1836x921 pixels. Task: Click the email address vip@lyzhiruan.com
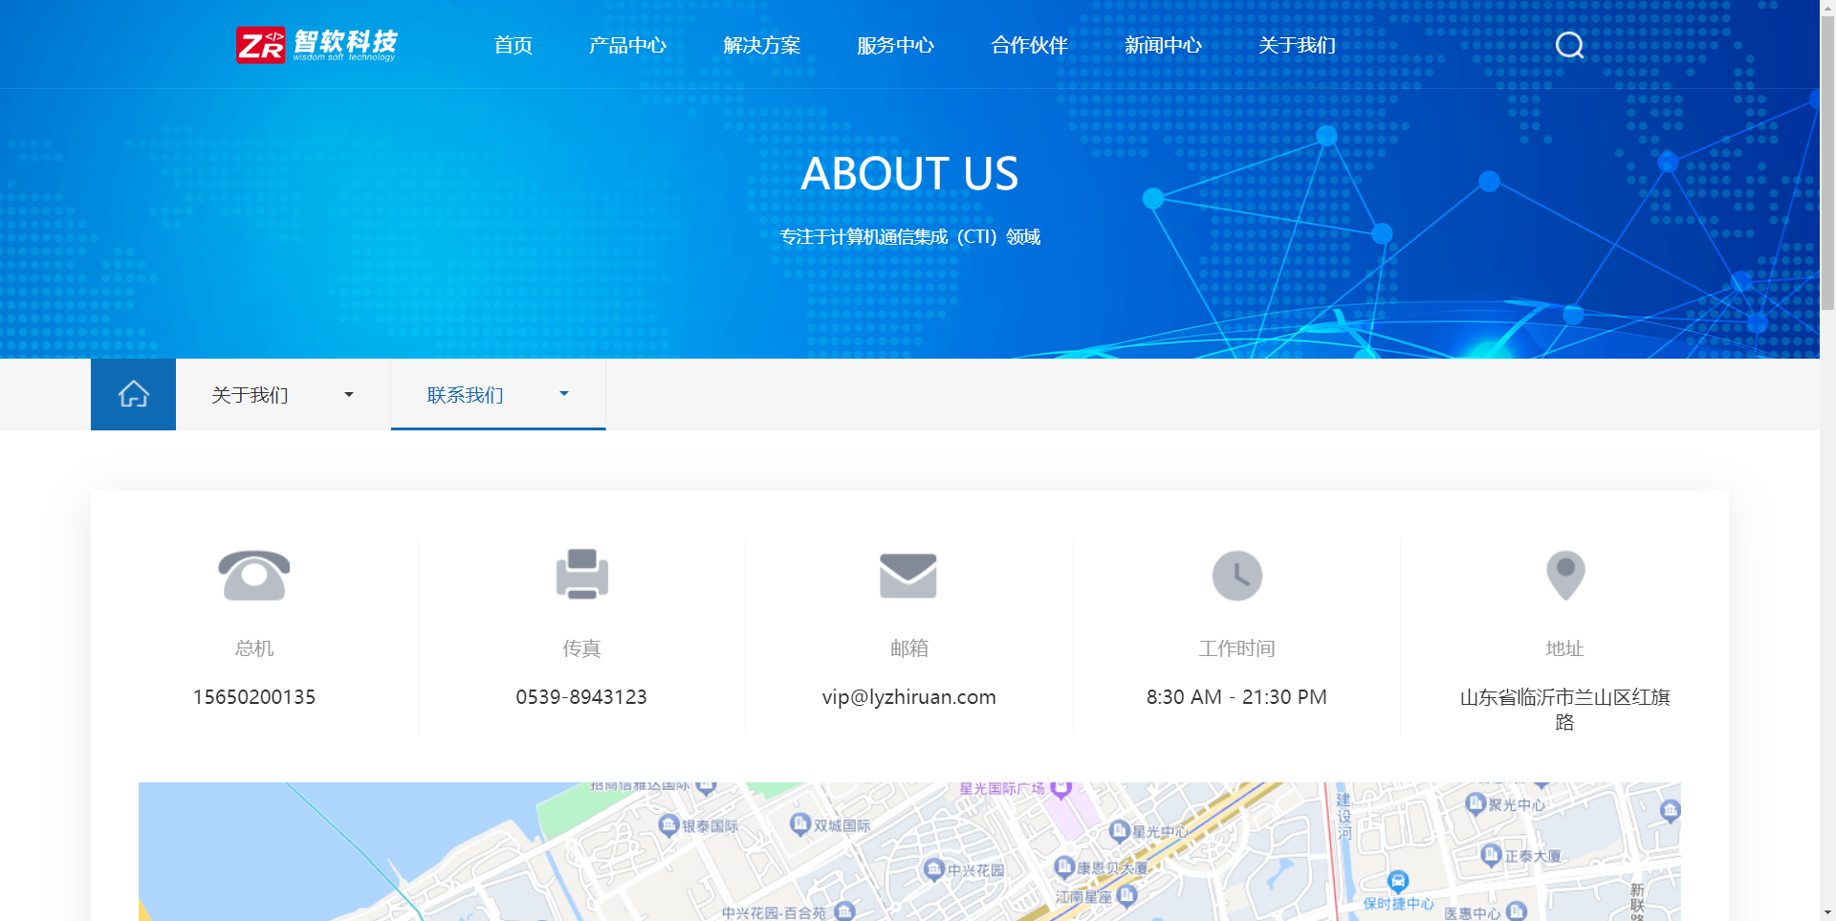[908, 696]
